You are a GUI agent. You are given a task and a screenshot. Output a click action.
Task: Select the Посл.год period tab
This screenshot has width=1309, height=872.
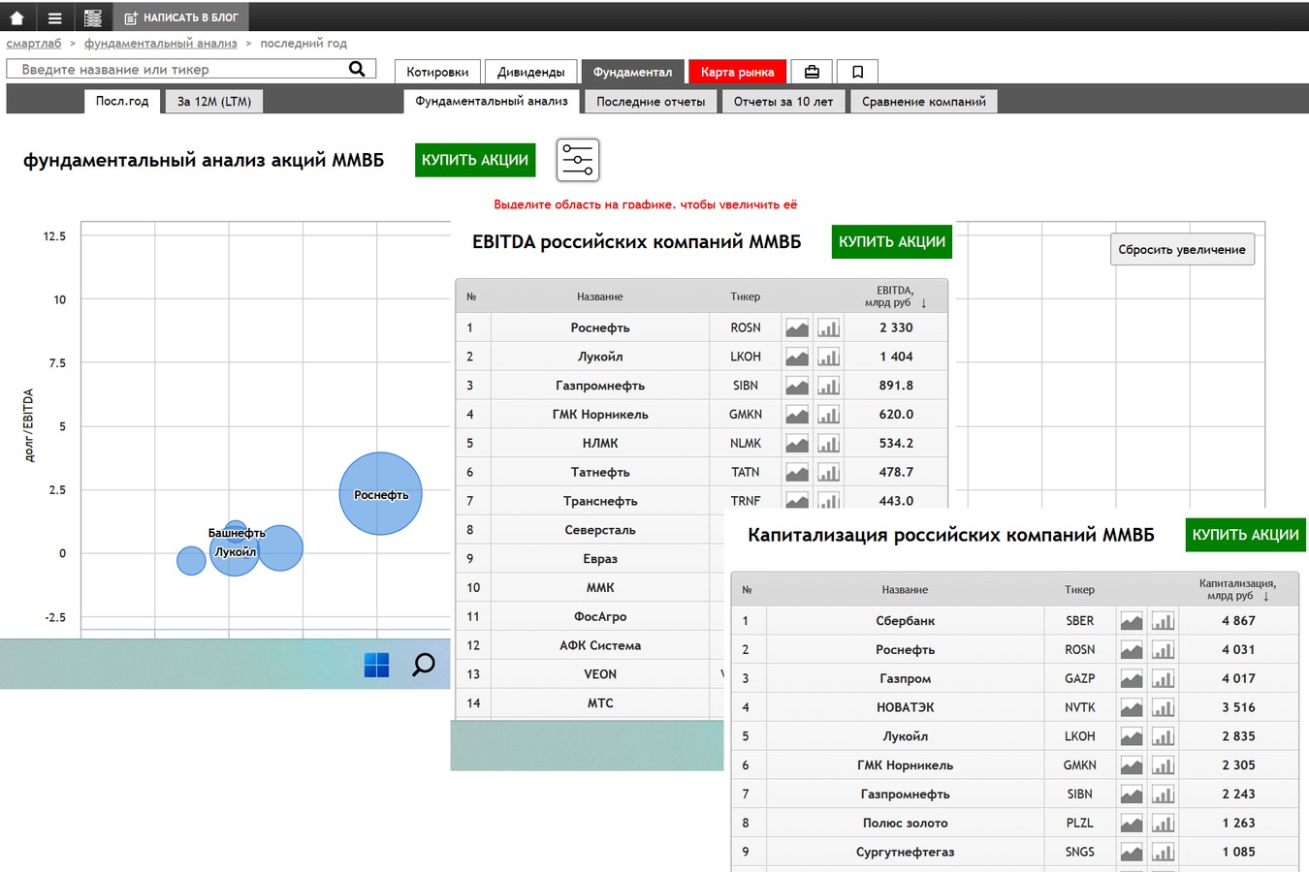click(122, 101)
